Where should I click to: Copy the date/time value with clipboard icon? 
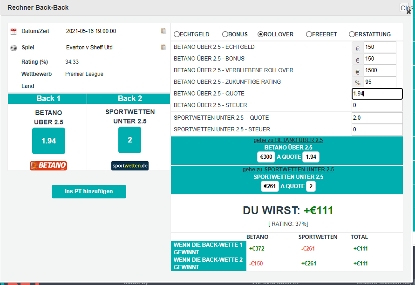pyautogui.click(x=163, y=31)
